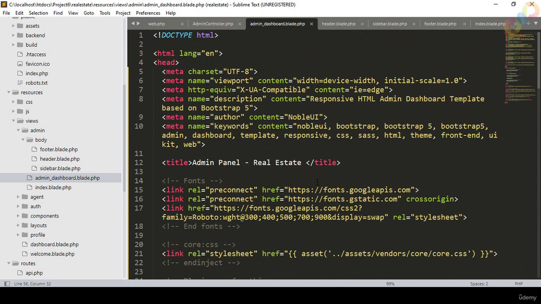
Task: Collapse the routes folder
Action: (8, 263)
